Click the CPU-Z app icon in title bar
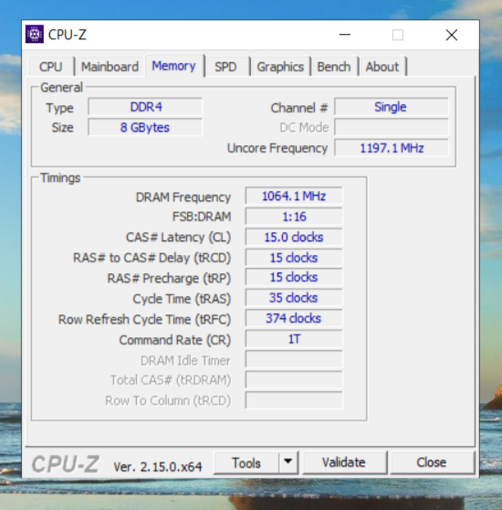Image resolution: width=502 pixels, height=510 pixels. (35, 34)
